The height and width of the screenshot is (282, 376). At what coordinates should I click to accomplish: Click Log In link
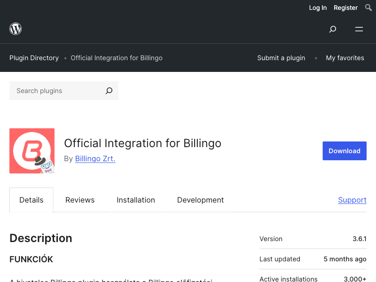point(318,8)
